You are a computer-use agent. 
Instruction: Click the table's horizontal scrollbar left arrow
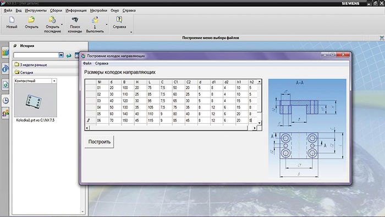click(87, 128)
